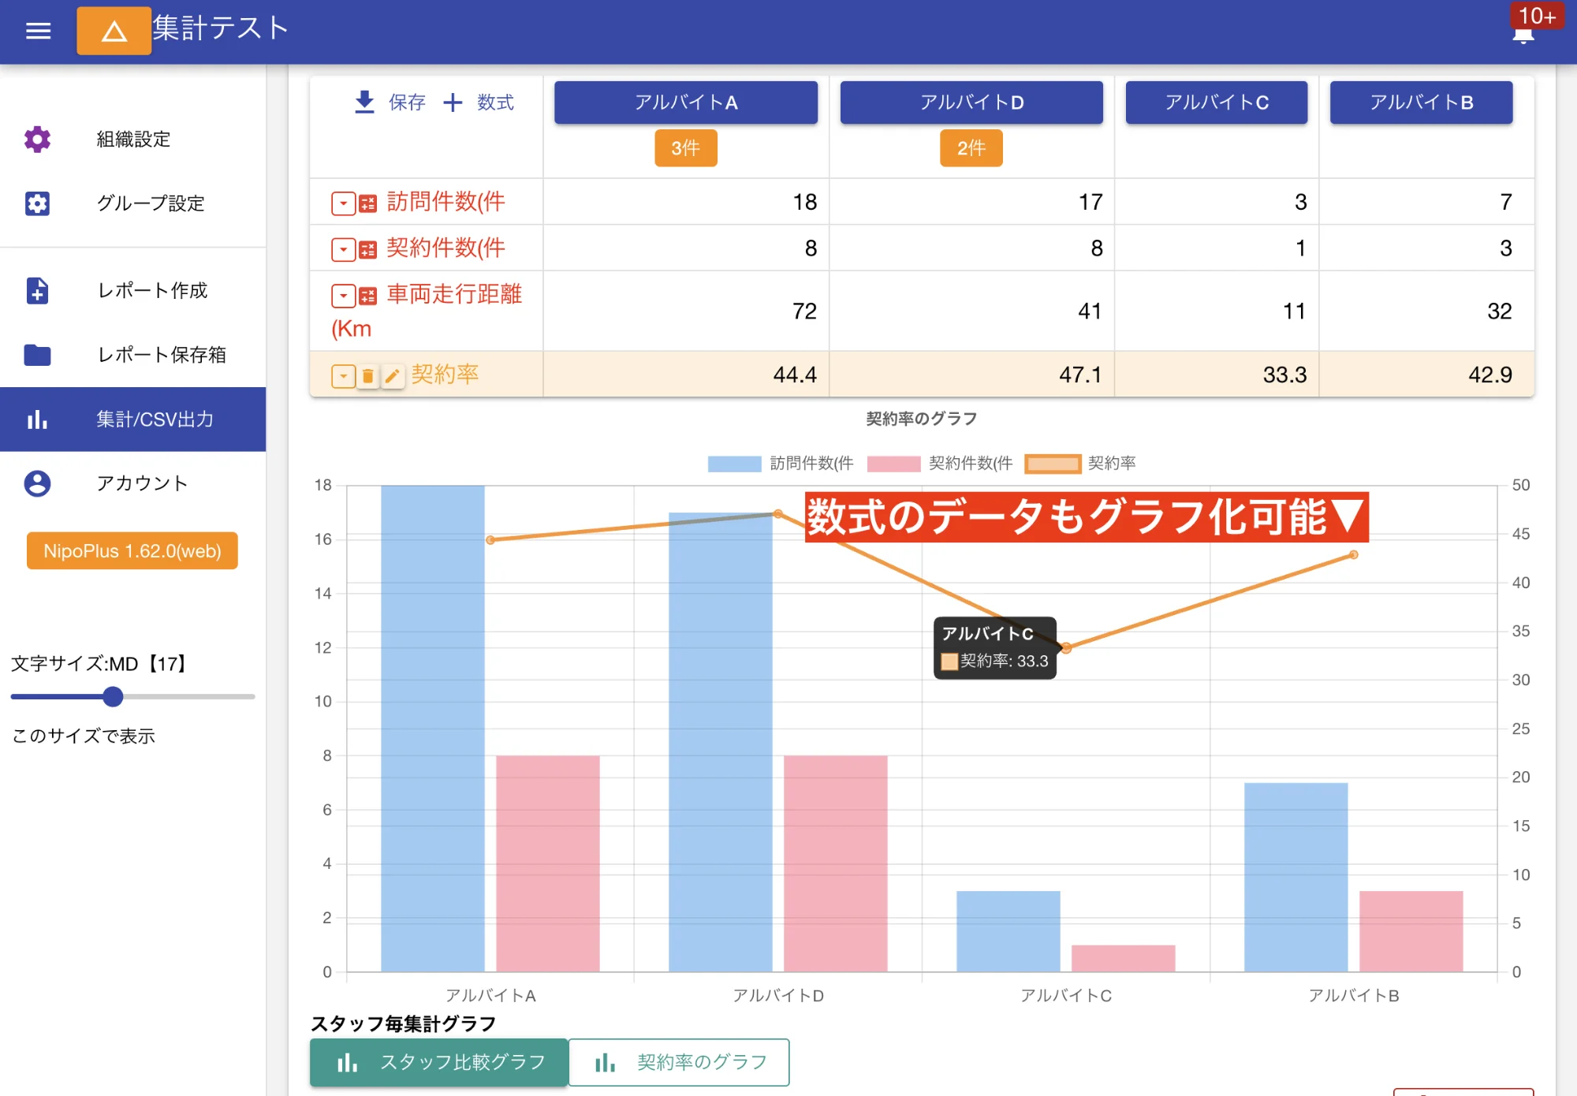Delete the 契約率 formula with the trash icon
This screenshot has width=1577, height=1096.
click(x=369, y=375)
